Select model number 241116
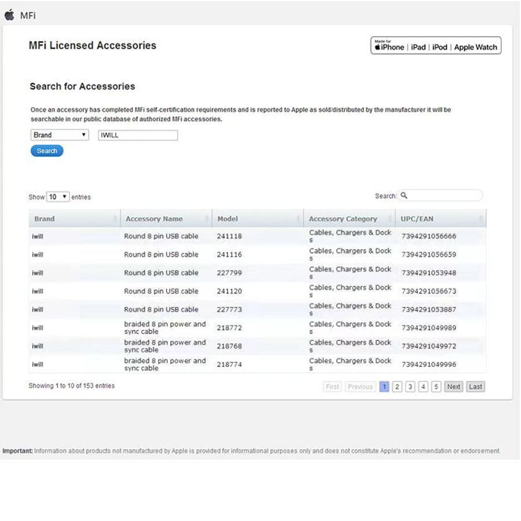Screen dimensions: 521x521 point(229,255)
